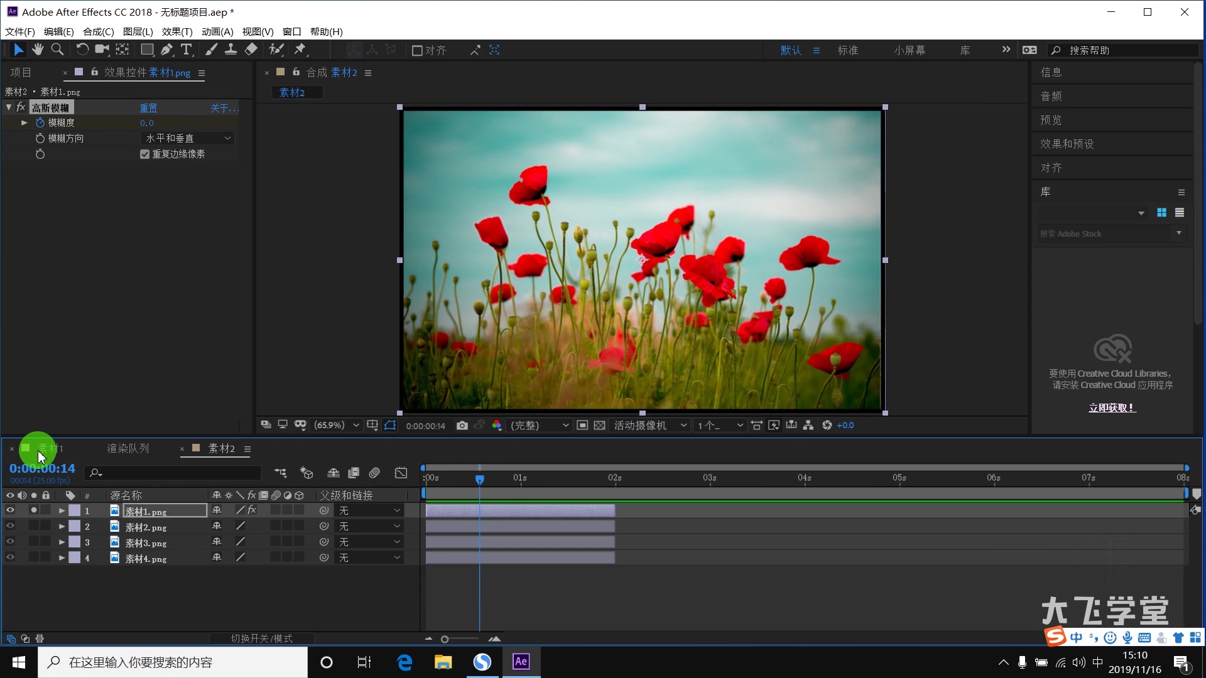Image resolution: width=1206 pixels, height=678 pixels.
Task: Hide layer 素材4.png with eye icon
Action: coord(10,557)
